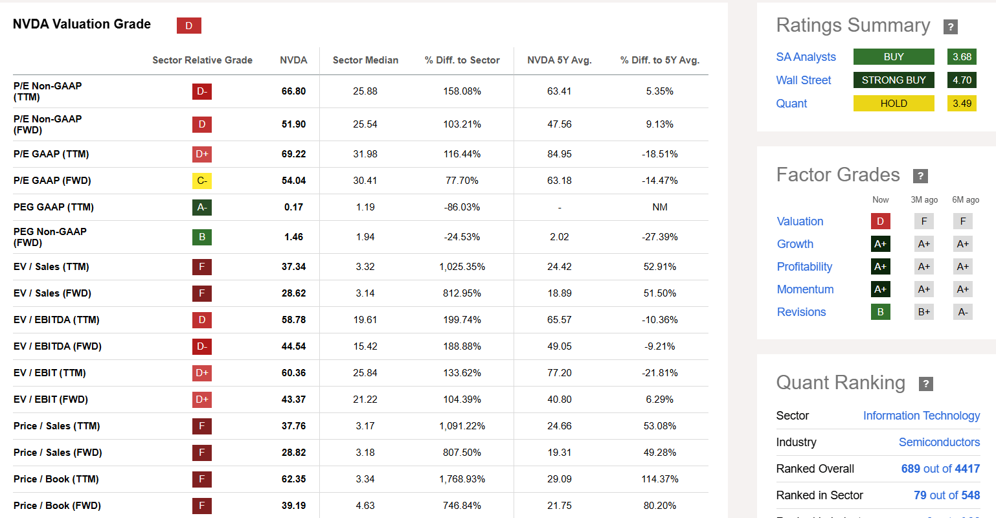The image size is (996, 518).
Task: Click the A- grade badge for PEG GAAP (TTM)
Action: coord(202,207)
